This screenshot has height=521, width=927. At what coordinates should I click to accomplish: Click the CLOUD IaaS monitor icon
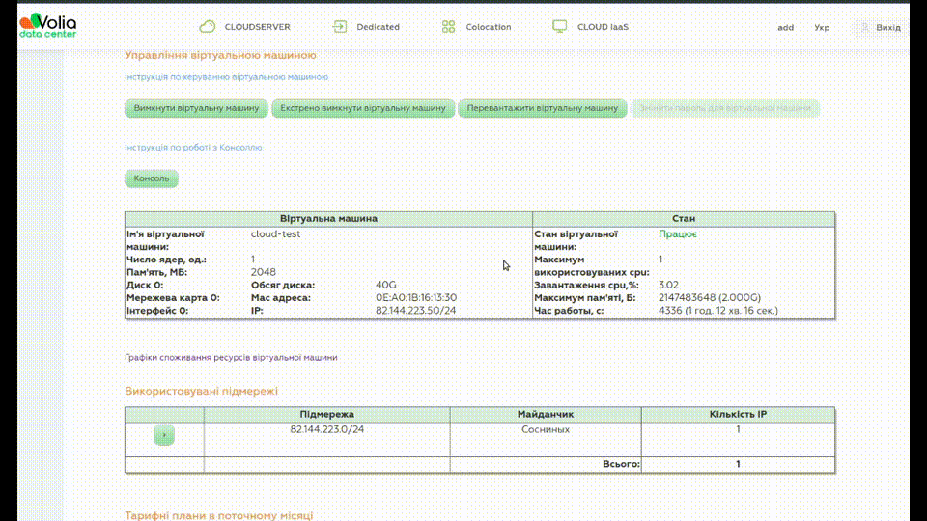pos(559,27)
